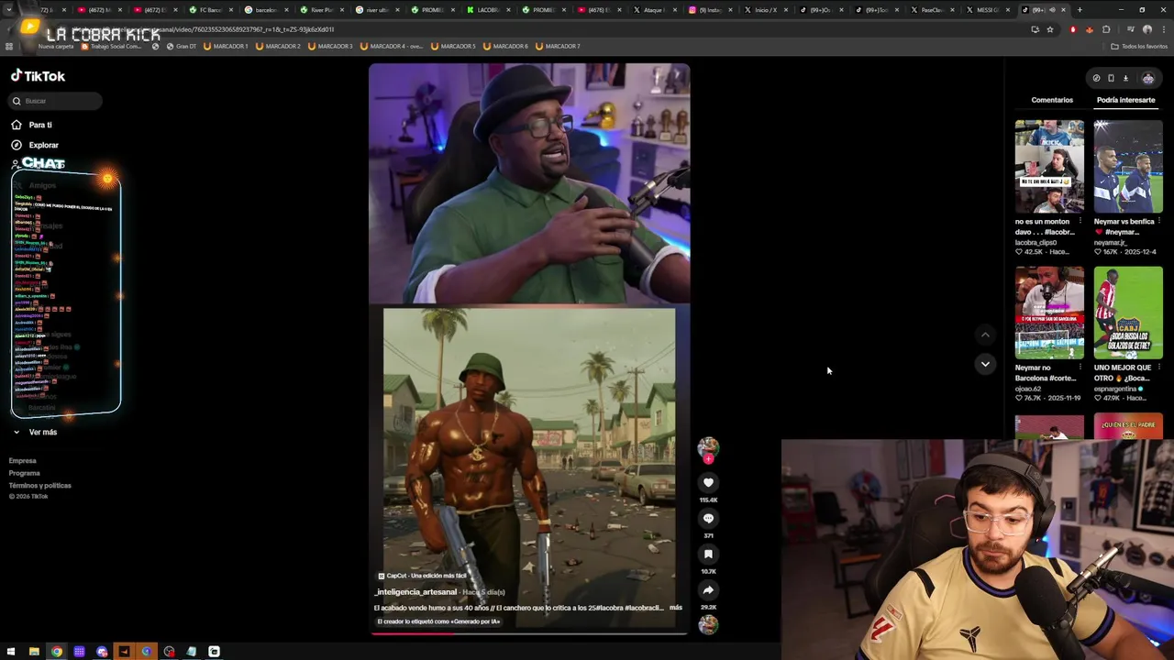Open the 'Neymar no Barcelona' video thumbnail

click(1049, 313)
